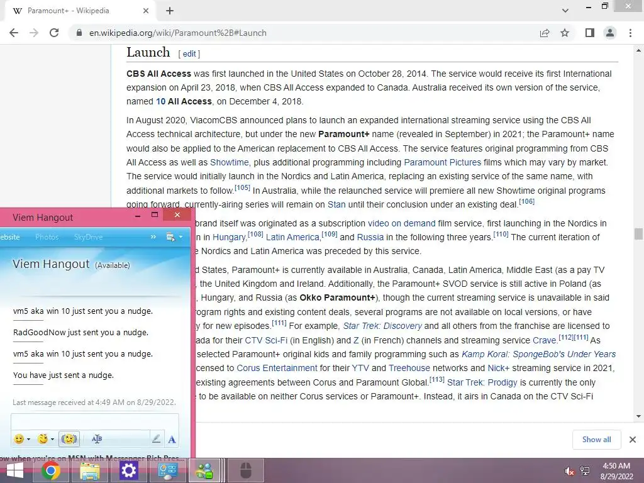Open the Hungary link
The image size is (644, 483).
[x=230, y=237]
